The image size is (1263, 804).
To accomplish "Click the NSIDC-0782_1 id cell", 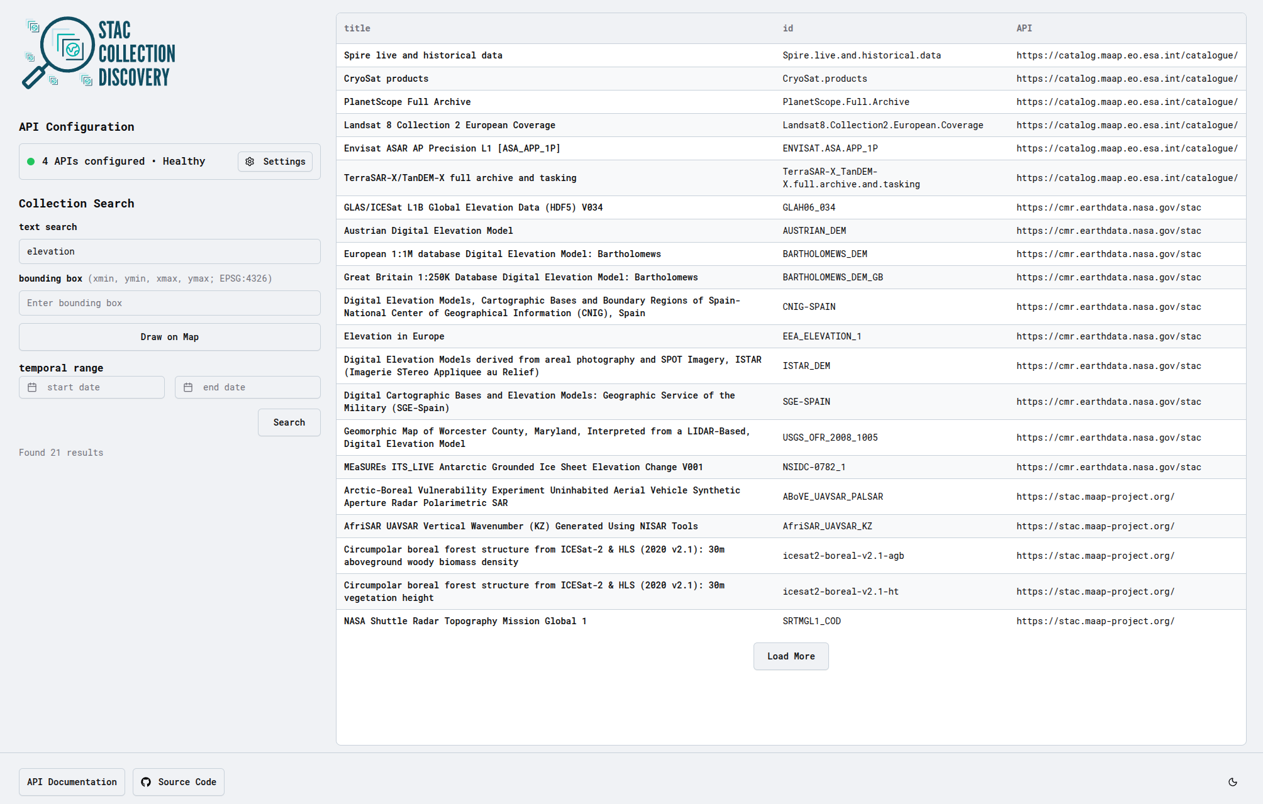I will 814,467.
